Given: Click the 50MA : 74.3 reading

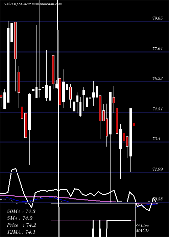Looking at the screenshot, I should click(x=21, y=212).
